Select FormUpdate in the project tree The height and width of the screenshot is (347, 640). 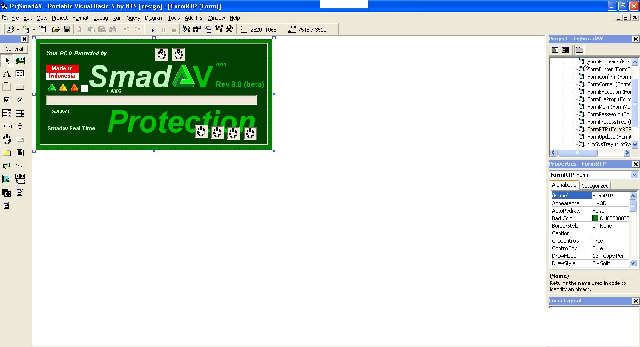(x=609, y=137)
